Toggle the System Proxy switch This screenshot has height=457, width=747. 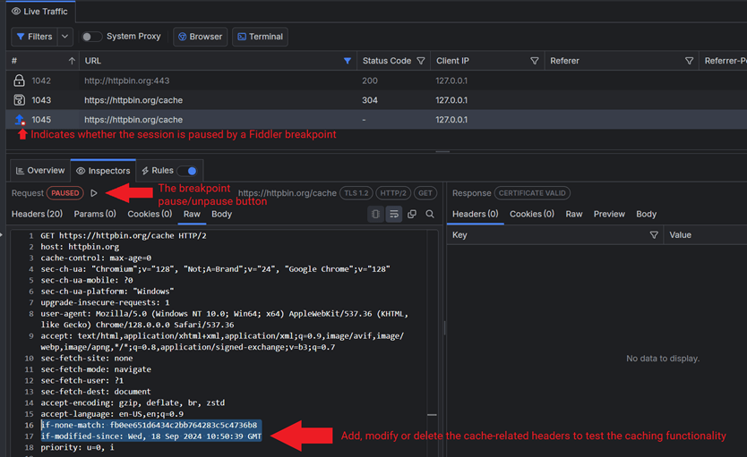(x=91, y=37)
